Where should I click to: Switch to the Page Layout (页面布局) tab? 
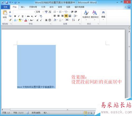[33, 7]
